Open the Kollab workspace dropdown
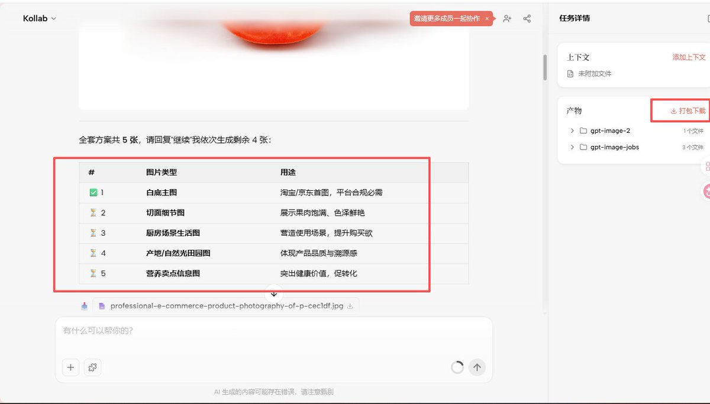The width and height of the screenshot is (710, 404). pyautogui.click(x=38, y=18)
